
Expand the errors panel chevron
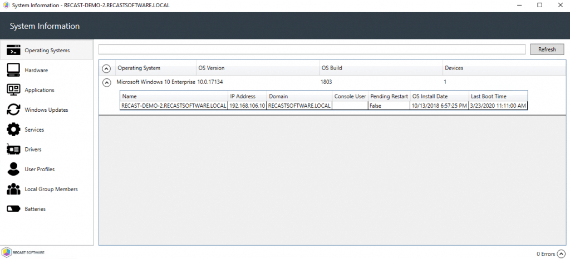(x=562, y=253)
